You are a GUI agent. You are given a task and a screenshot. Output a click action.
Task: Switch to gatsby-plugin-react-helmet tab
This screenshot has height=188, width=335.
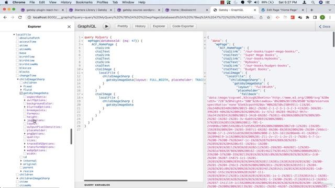(x=42, y=10)
